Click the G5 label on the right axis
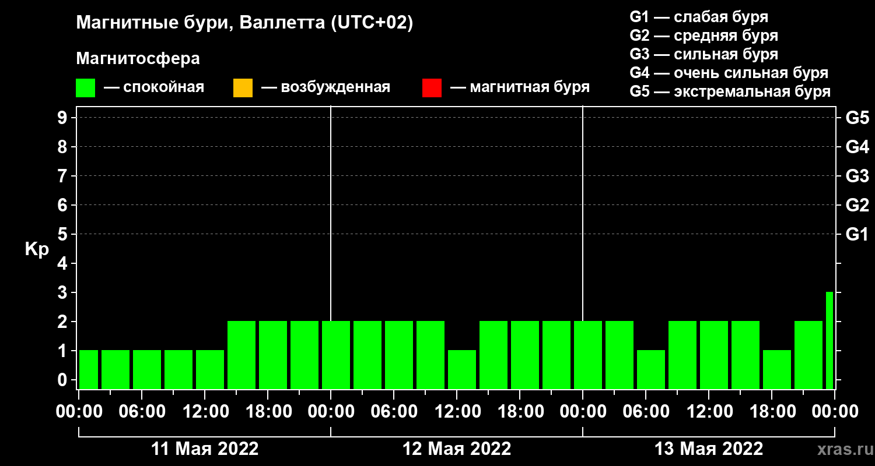The width and height of the screenshot is (875, 466). tap(857, 118)
